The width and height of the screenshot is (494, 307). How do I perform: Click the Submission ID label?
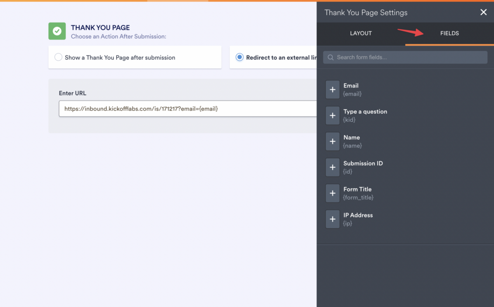363,164
